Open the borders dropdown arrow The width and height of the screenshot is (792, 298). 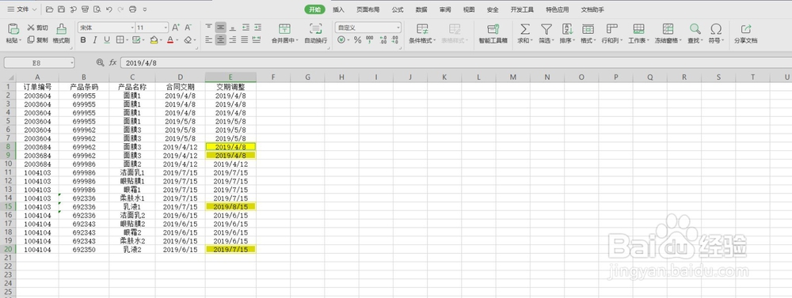(128, 40)
